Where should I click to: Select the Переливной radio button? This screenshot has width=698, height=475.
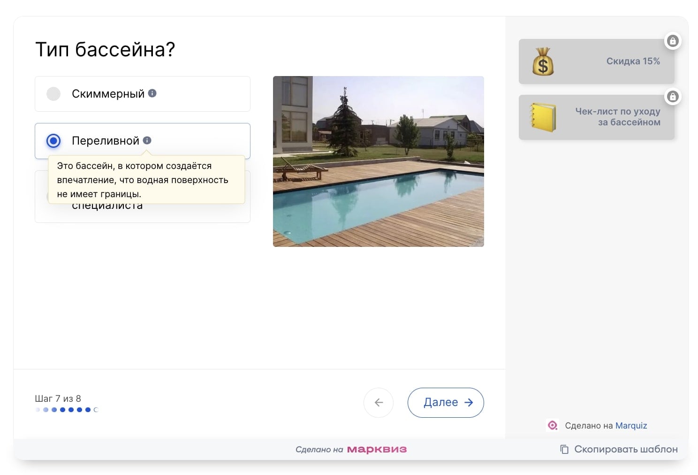point(53,141)
